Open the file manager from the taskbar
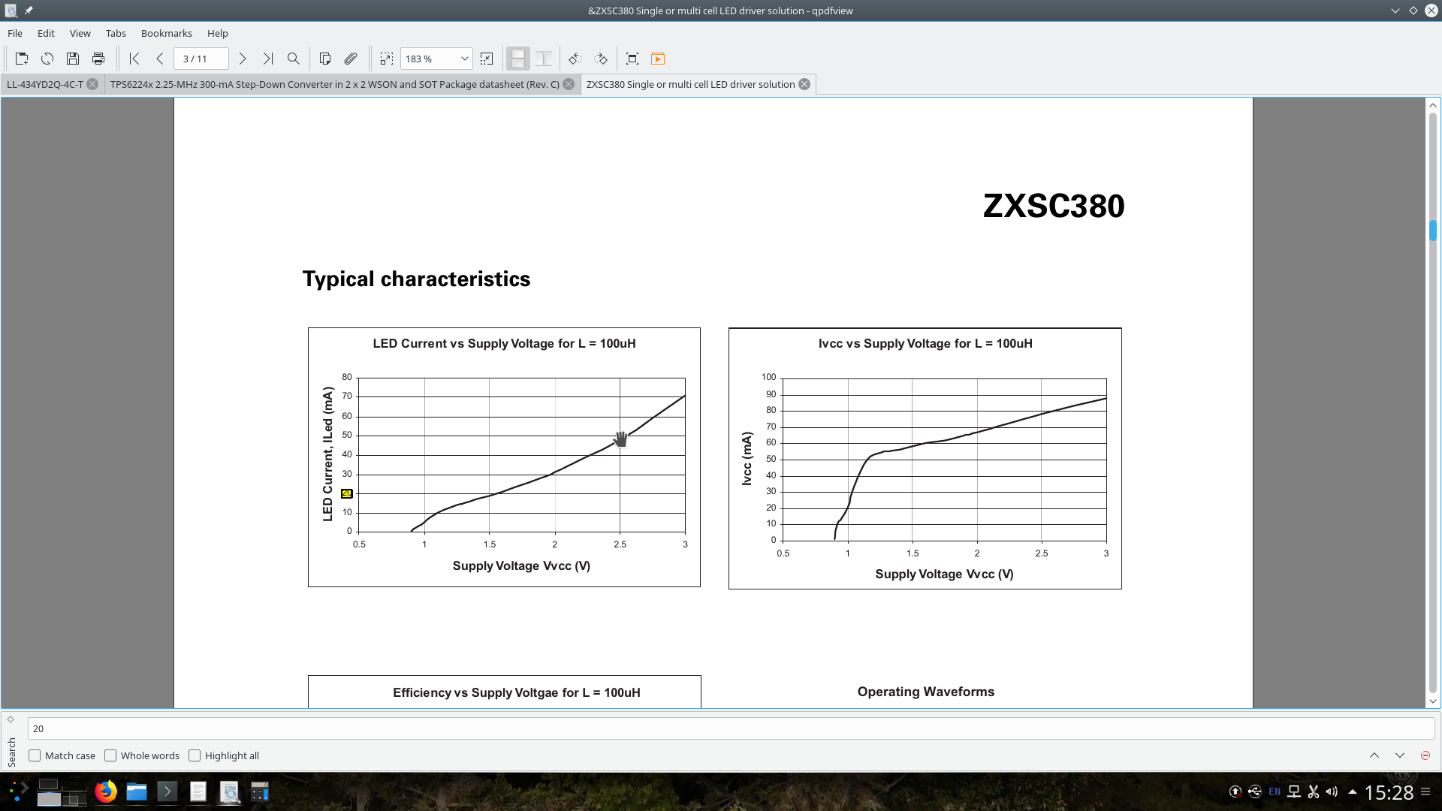Viewport: 1442px width, 811px height. pyautogui.click(x=137, y=791)
